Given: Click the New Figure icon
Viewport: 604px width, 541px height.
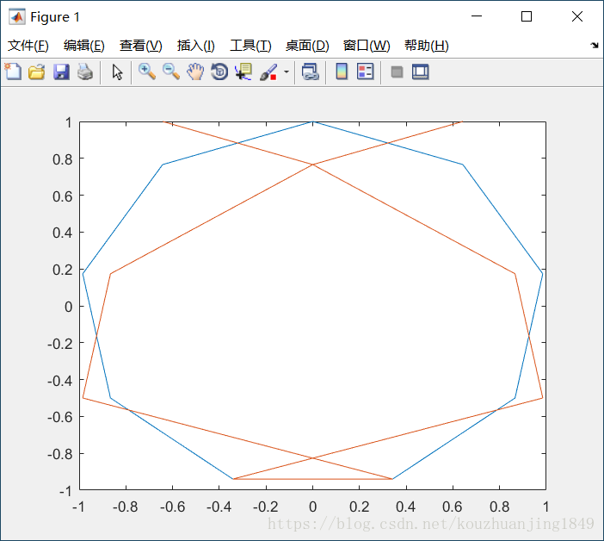Looking at the screenshot, I should click(x=13, y=72).
